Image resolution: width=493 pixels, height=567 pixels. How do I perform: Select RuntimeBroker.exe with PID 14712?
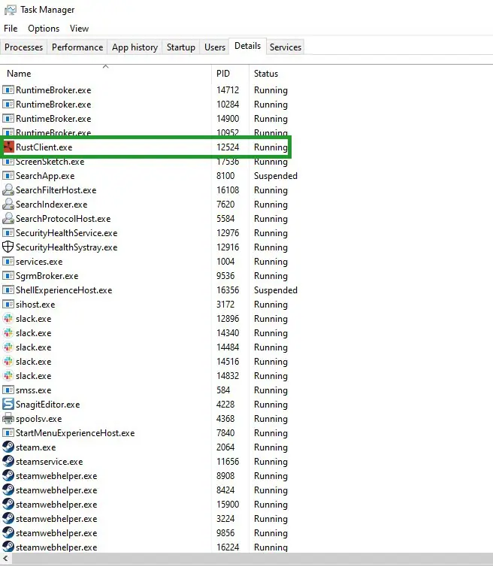53,90
